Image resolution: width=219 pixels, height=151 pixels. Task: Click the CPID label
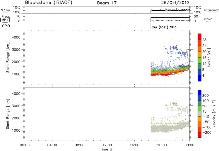[x=6, y=26]
